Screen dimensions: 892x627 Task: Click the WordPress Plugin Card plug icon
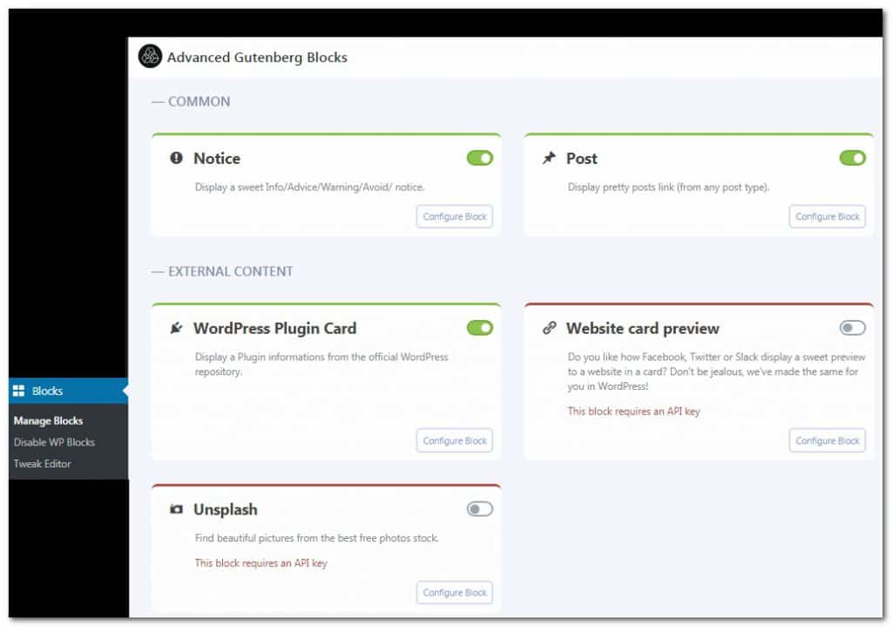point(176,328)
